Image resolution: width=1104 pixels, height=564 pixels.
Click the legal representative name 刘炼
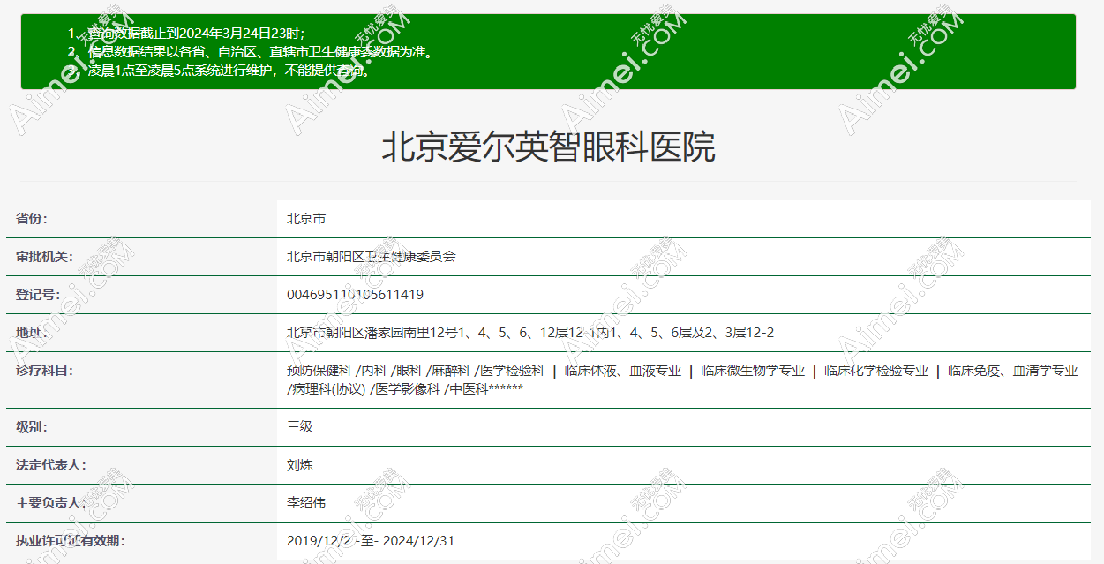pos(300,465)
